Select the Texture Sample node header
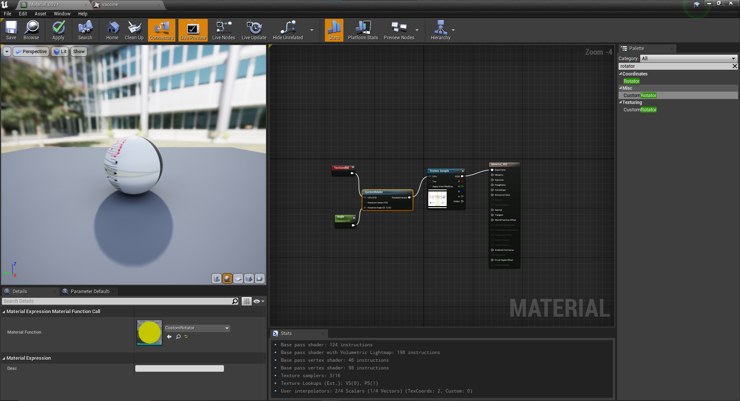Image resolution: width=740 pixels, height=401 pixels. 446,171
